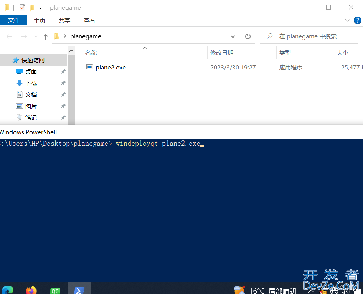Open 图片 in navigation pane
The image size is (363, 294).
coord(31,106)
